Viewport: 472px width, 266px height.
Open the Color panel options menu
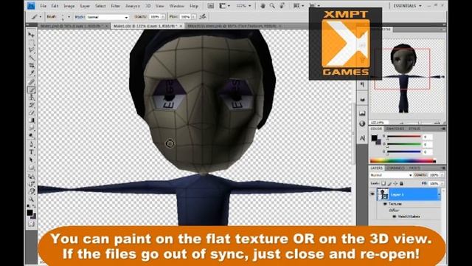point(443,129)
